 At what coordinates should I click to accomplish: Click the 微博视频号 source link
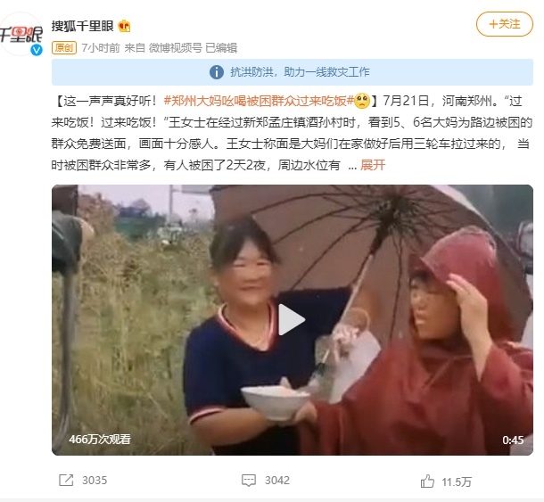[x=175, y=48]
